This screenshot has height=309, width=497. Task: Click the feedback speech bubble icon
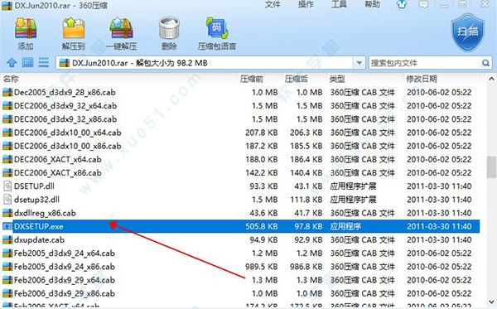click(x=423, y=4)
